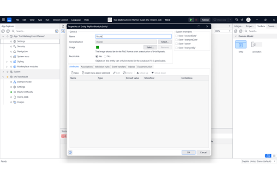This screenshot has height=180, width=277.
Task: Open the Version Control menu
Action: pyautogui.click(x=60, y=20)
